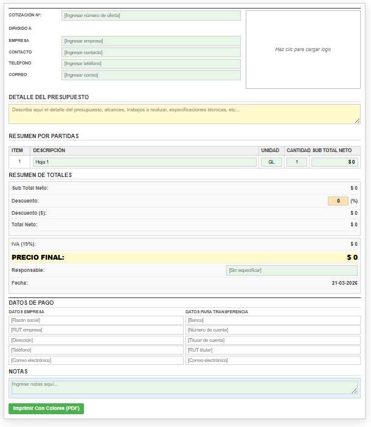
Task: Click the Número de cuenta field
Action: pyautogui.click(x=273, y=330)
